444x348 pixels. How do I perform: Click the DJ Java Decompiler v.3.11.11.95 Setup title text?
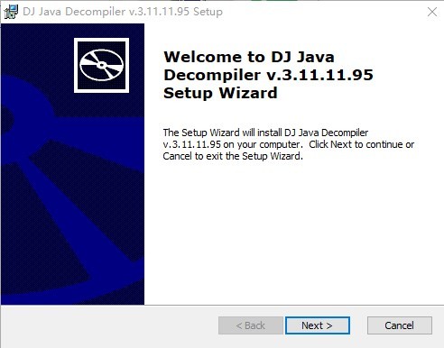pyautogui.click(x=123, y=12)
